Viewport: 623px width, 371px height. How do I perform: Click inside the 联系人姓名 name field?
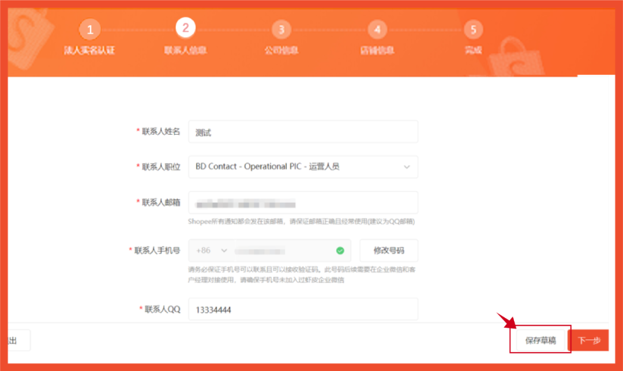click(303, 131)
